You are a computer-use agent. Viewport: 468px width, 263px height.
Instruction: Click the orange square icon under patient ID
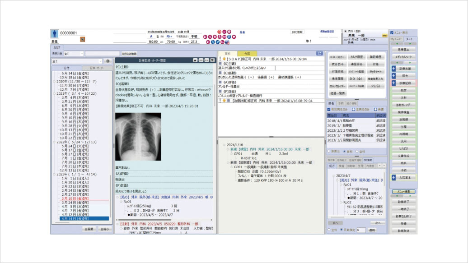[83, 40]
